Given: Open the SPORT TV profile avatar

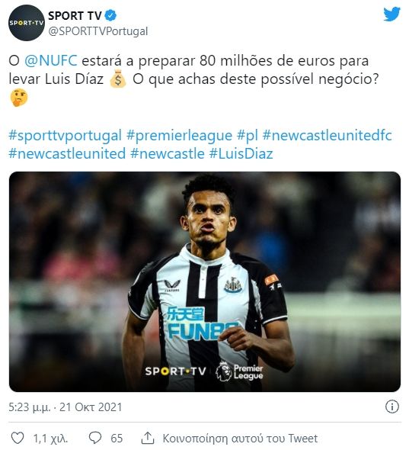Looking at the screenshot, I should [27, 23].
